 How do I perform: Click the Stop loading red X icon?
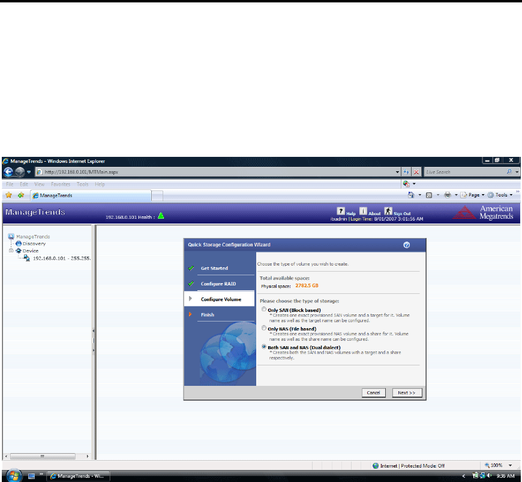coord(416,172)
